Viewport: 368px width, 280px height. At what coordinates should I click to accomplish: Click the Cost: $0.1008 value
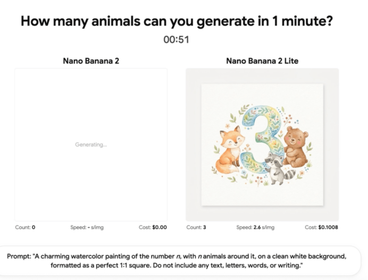(x=321, y=227)
